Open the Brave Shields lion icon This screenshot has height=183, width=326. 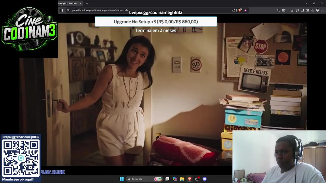[240, 10]
